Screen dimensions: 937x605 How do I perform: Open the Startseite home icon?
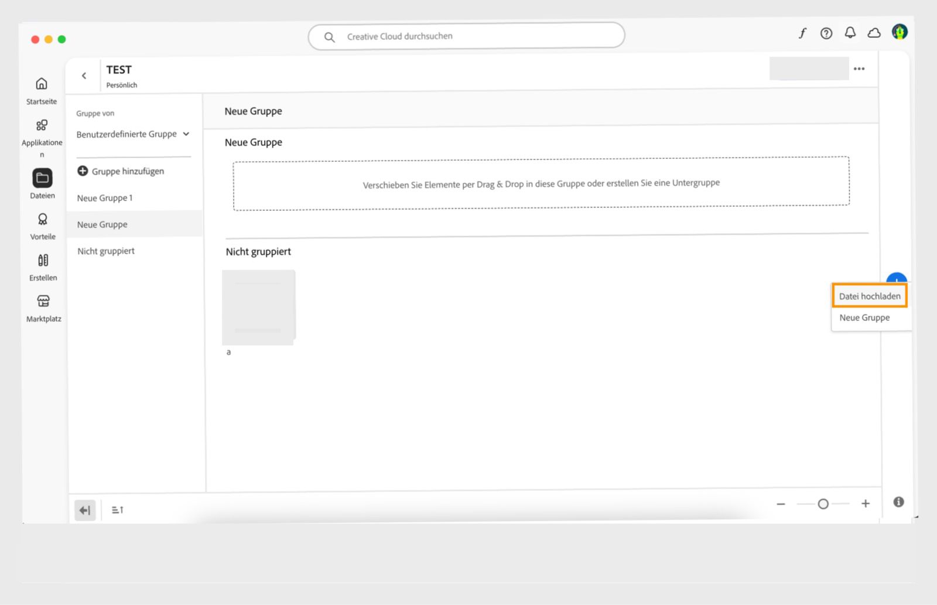[x=41, y=84]
